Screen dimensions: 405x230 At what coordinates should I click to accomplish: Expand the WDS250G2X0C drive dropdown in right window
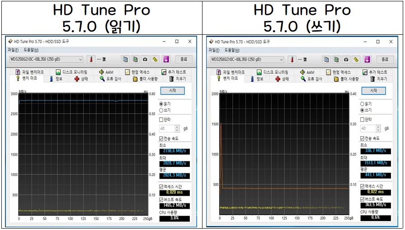(x=281, y=60)
